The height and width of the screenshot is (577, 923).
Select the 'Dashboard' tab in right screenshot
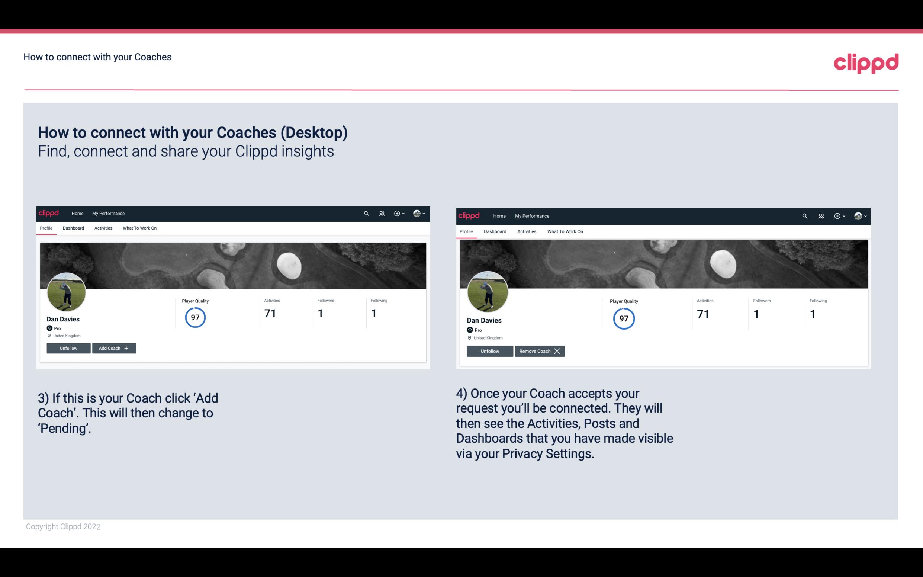[495, 231]
